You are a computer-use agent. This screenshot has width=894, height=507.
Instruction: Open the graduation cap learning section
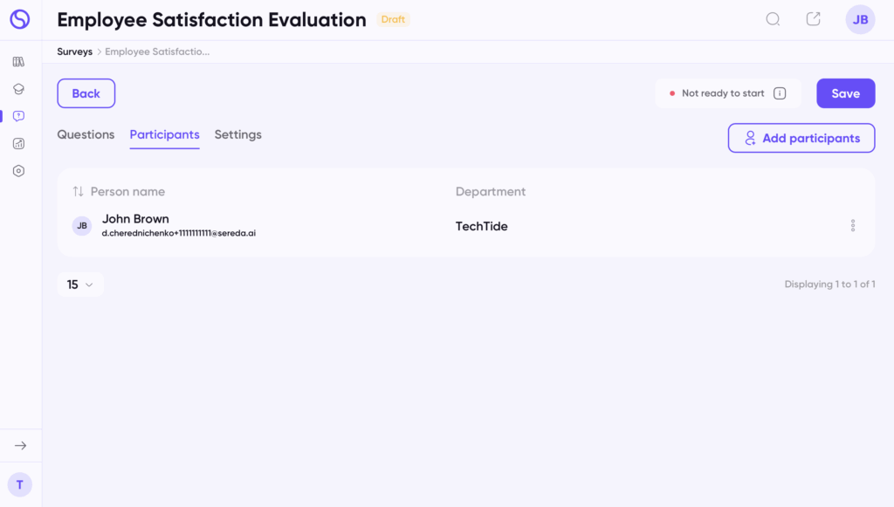18,89
